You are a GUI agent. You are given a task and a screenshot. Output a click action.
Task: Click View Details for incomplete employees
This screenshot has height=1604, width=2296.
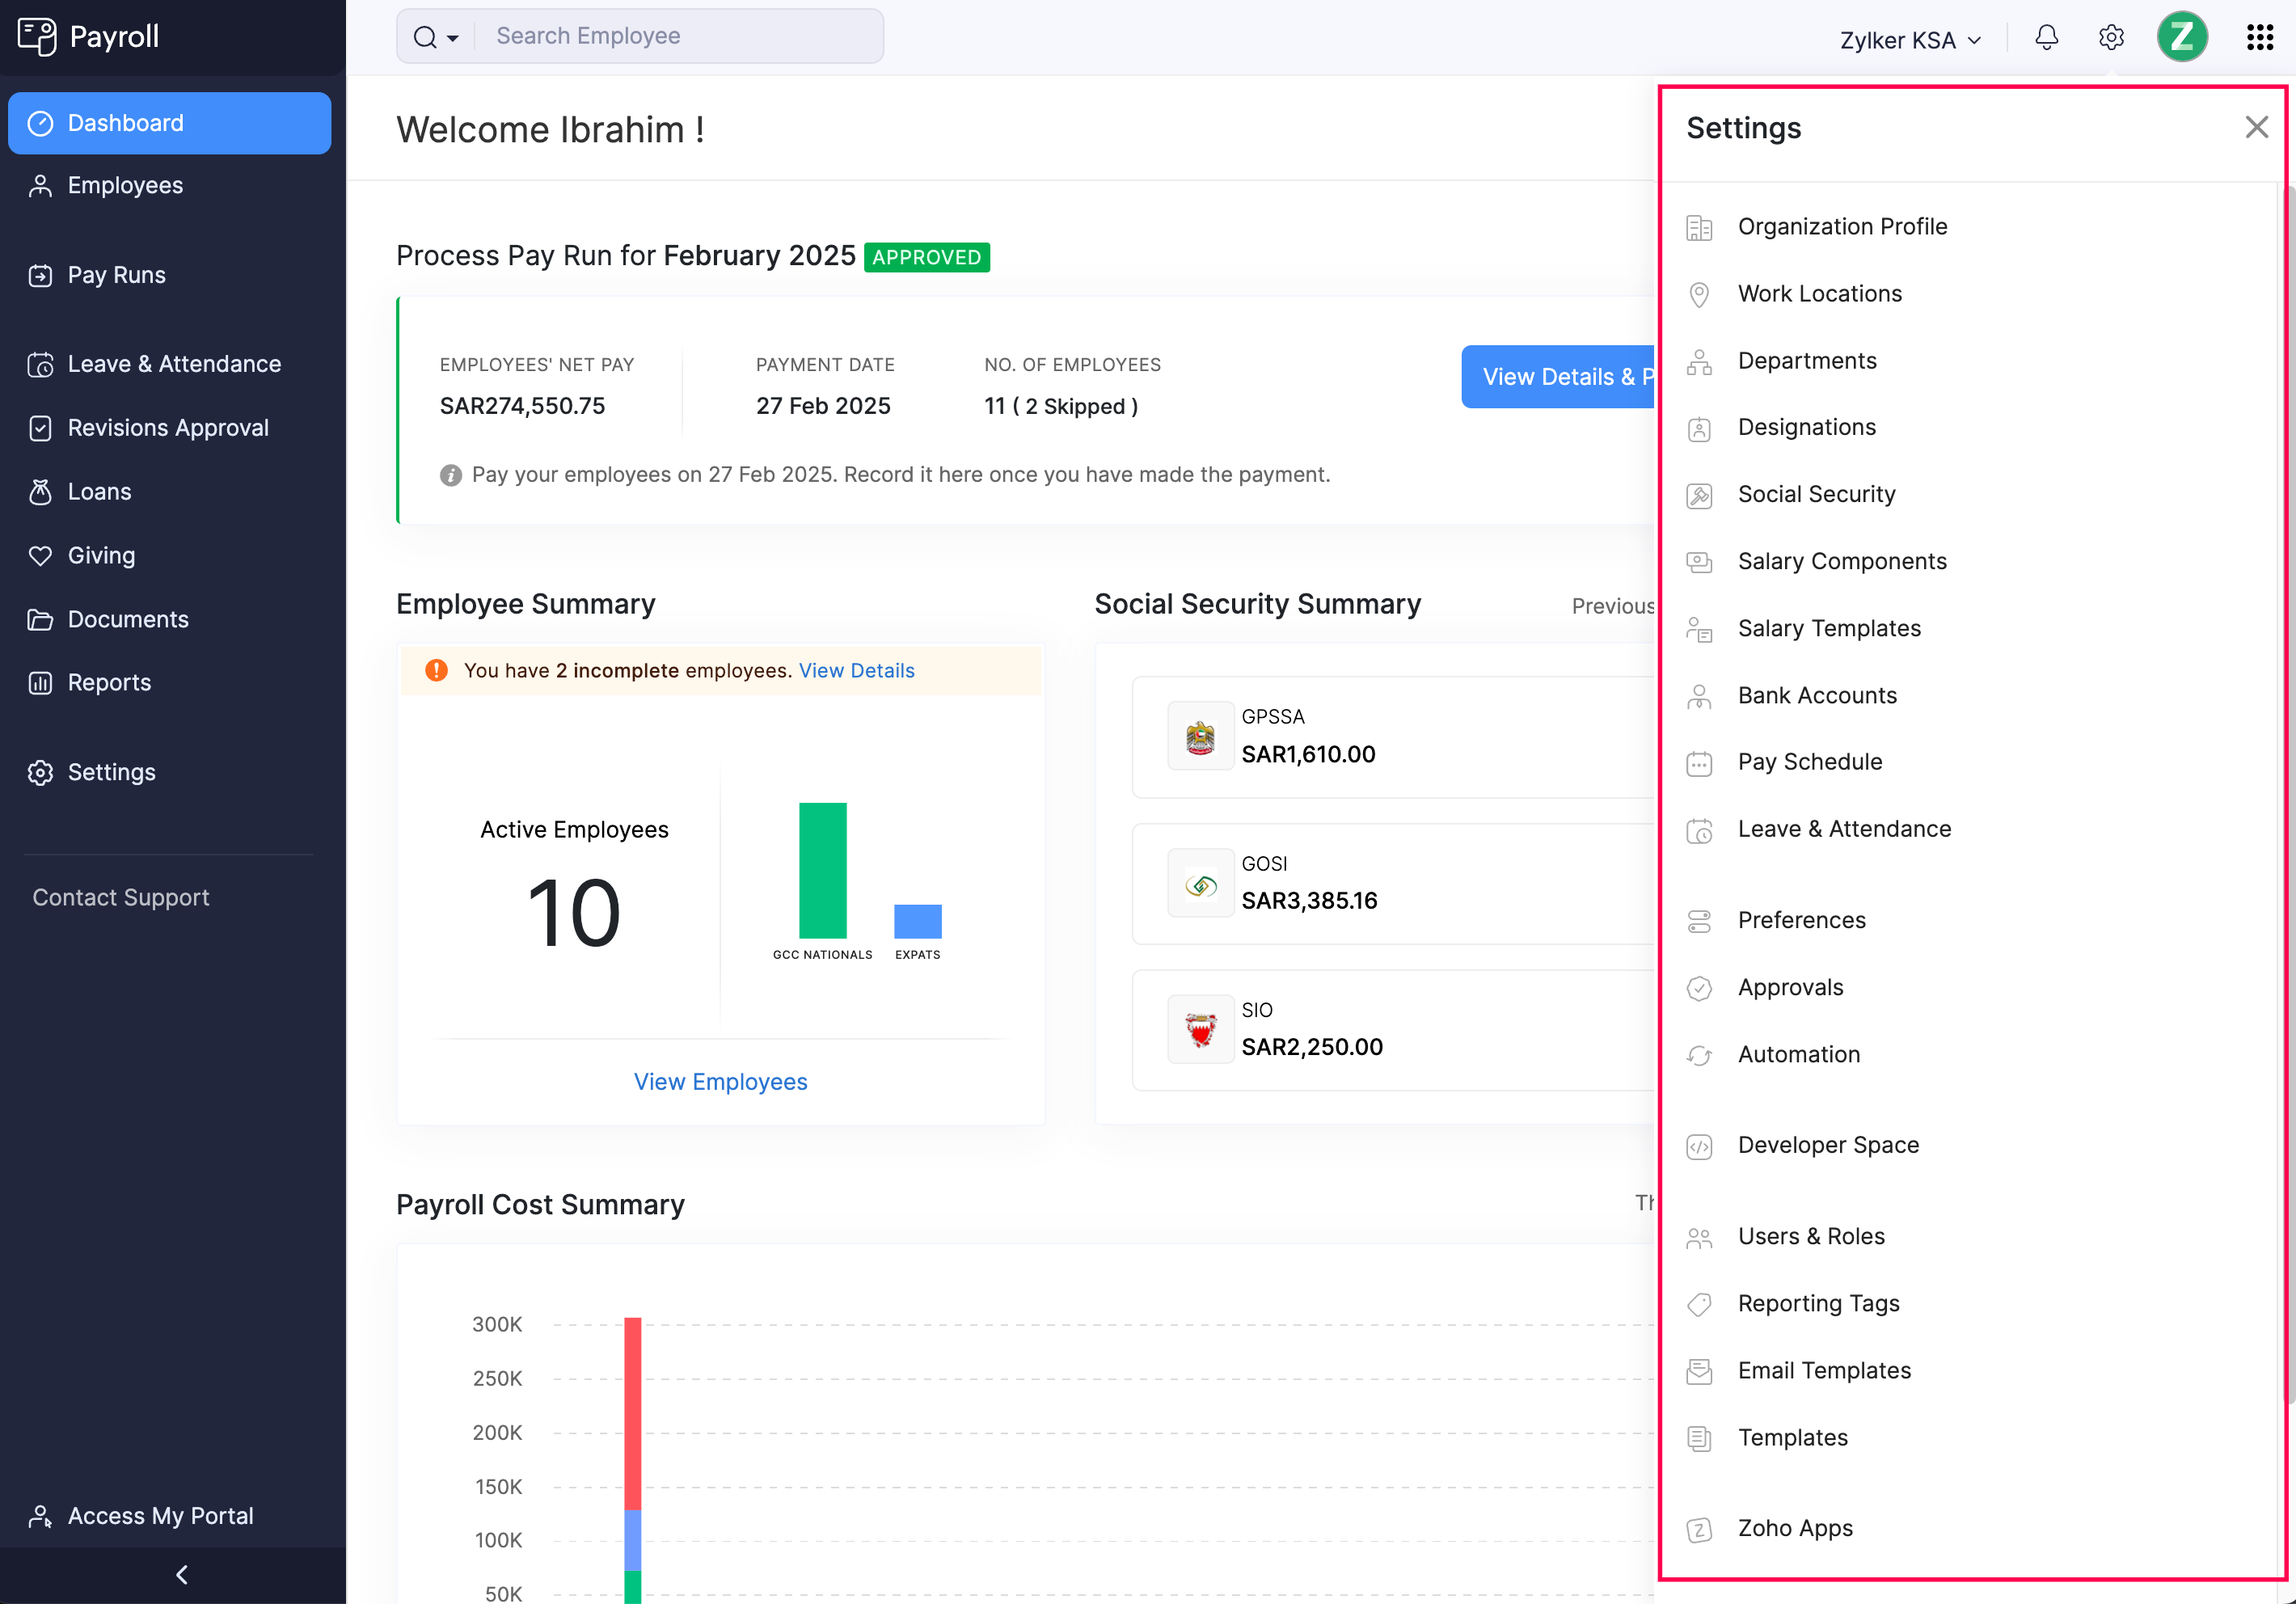pos(856,670)
